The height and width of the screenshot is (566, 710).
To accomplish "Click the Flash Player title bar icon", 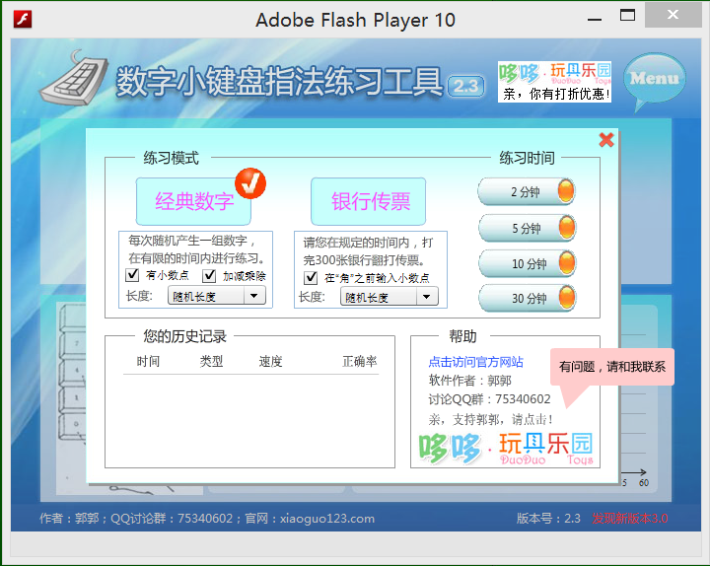I will click(x=23, y=20).
